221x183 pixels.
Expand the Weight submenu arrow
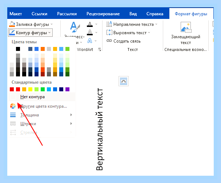71,115
